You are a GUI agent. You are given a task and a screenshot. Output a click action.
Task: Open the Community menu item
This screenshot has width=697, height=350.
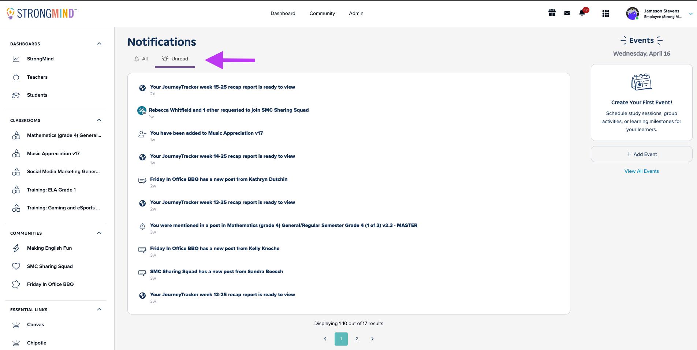point(322,14)
